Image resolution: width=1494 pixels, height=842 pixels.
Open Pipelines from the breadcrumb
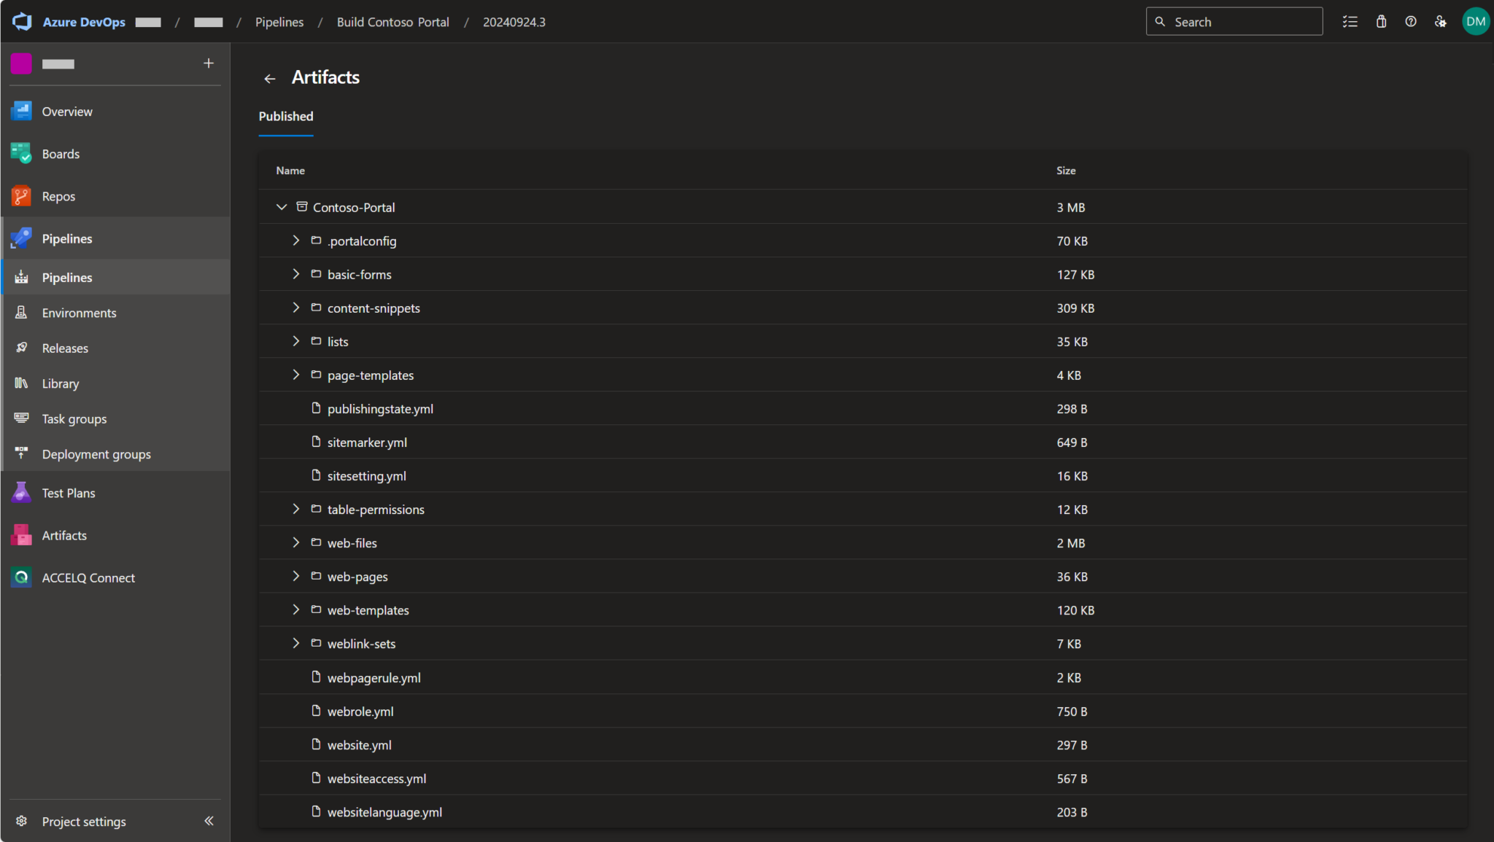tap(279, 22)
